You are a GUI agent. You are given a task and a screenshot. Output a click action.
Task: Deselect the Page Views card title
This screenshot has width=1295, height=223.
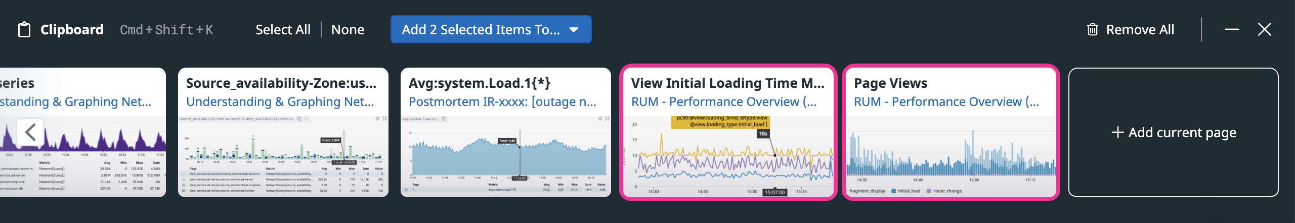[890, 83]
